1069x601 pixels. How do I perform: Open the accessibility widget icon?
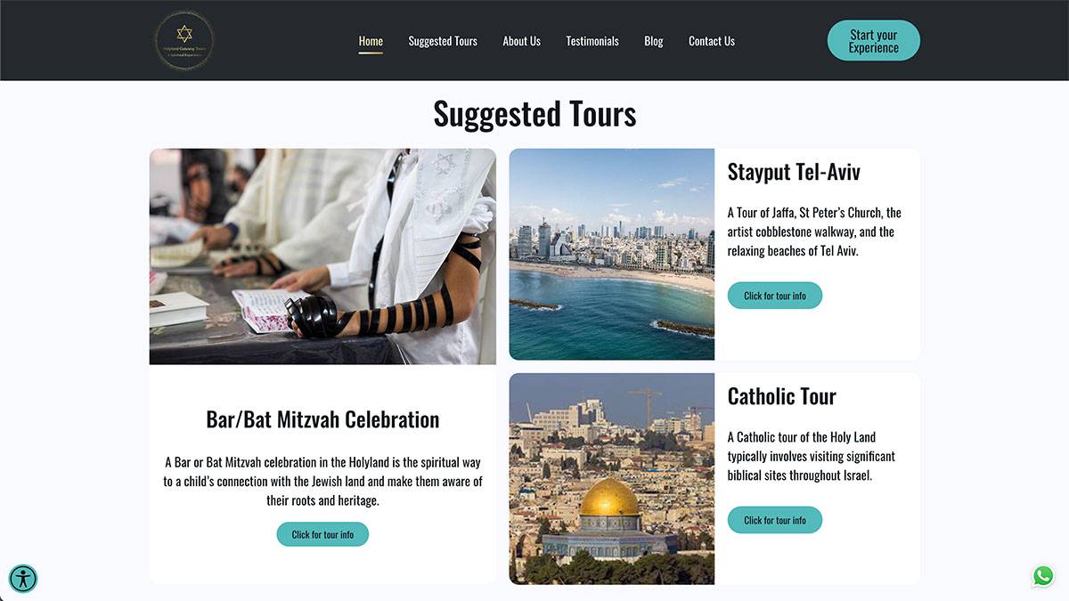23,579
